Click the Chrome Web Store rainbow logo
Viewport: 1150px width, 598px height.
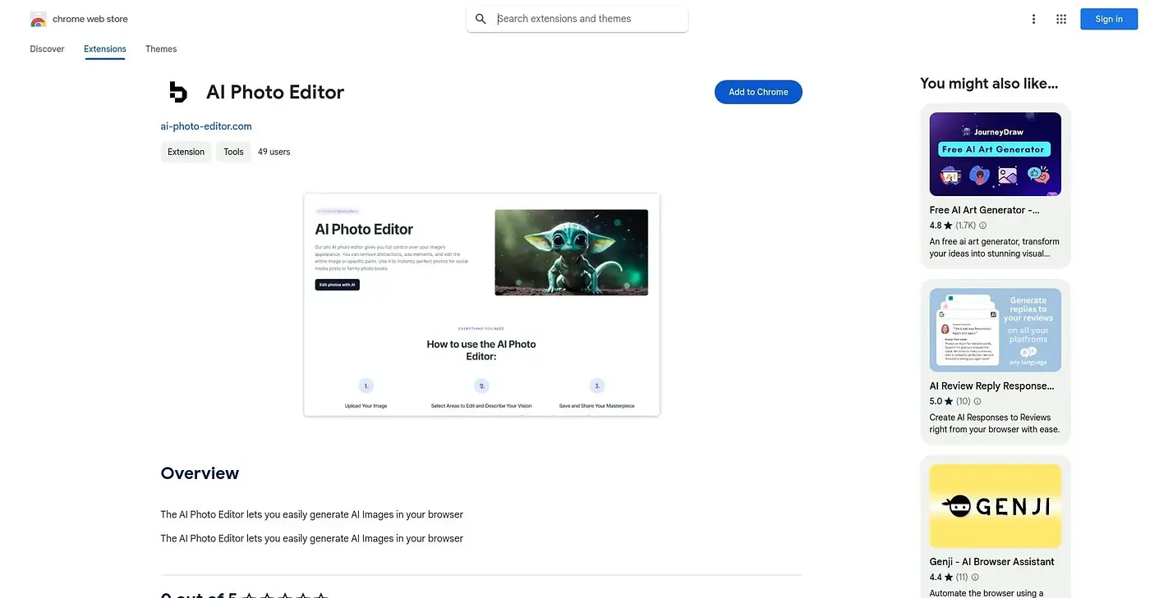[38, 19]
